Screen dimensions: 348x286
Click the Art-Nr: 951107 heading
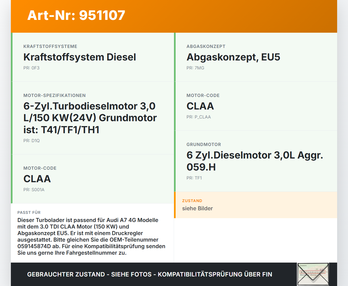(76, 15)
